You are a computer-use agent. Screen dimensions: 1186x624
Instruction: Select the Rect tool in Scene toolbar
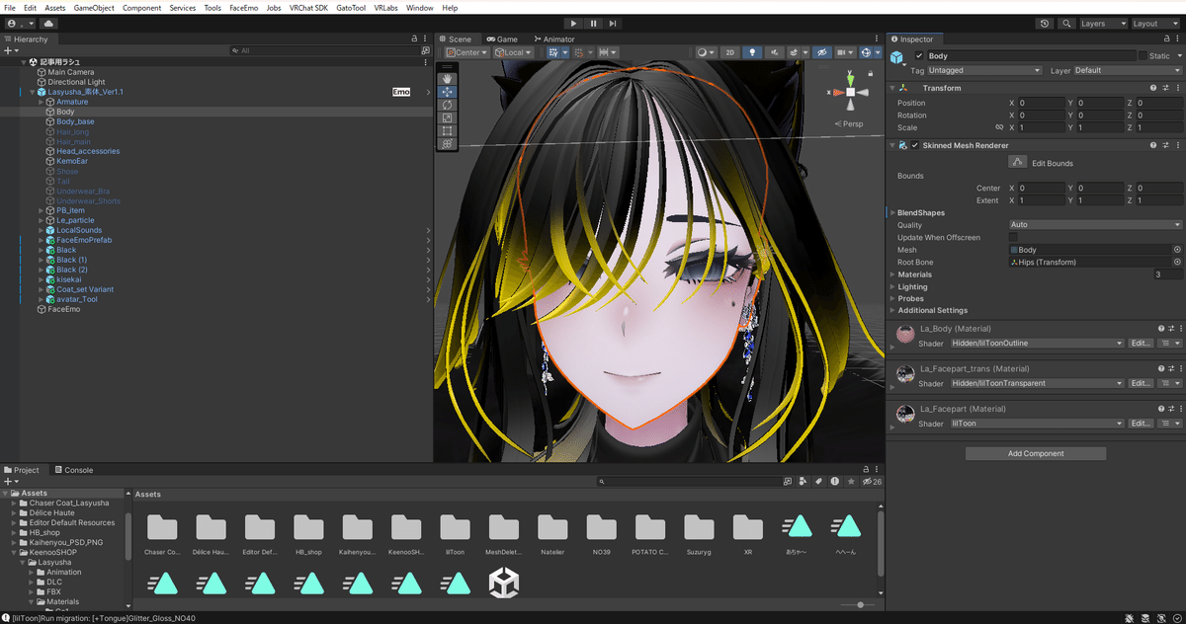447,130
